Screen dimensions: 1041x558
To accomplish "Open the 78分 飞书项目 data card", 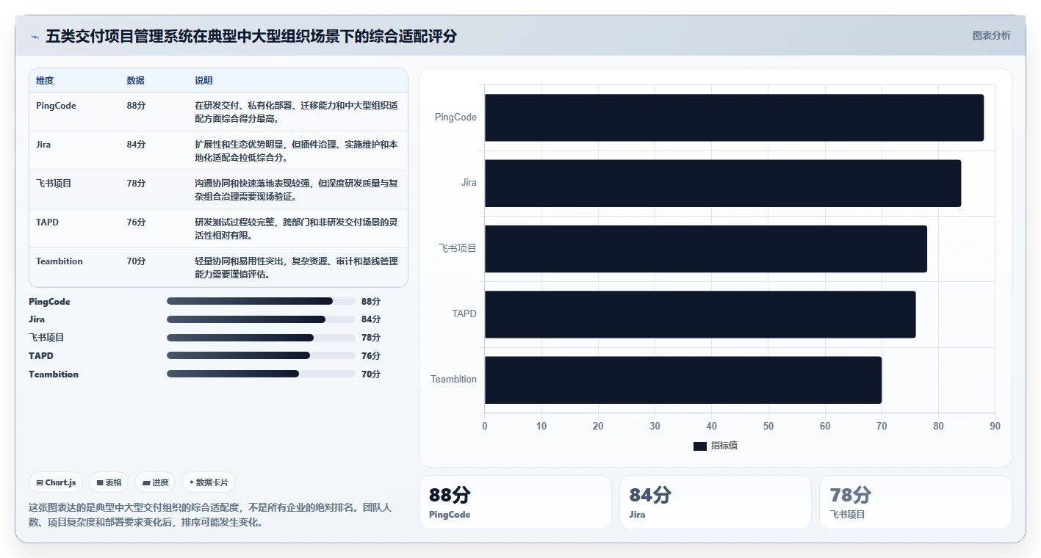I will [x=915, y=502].
